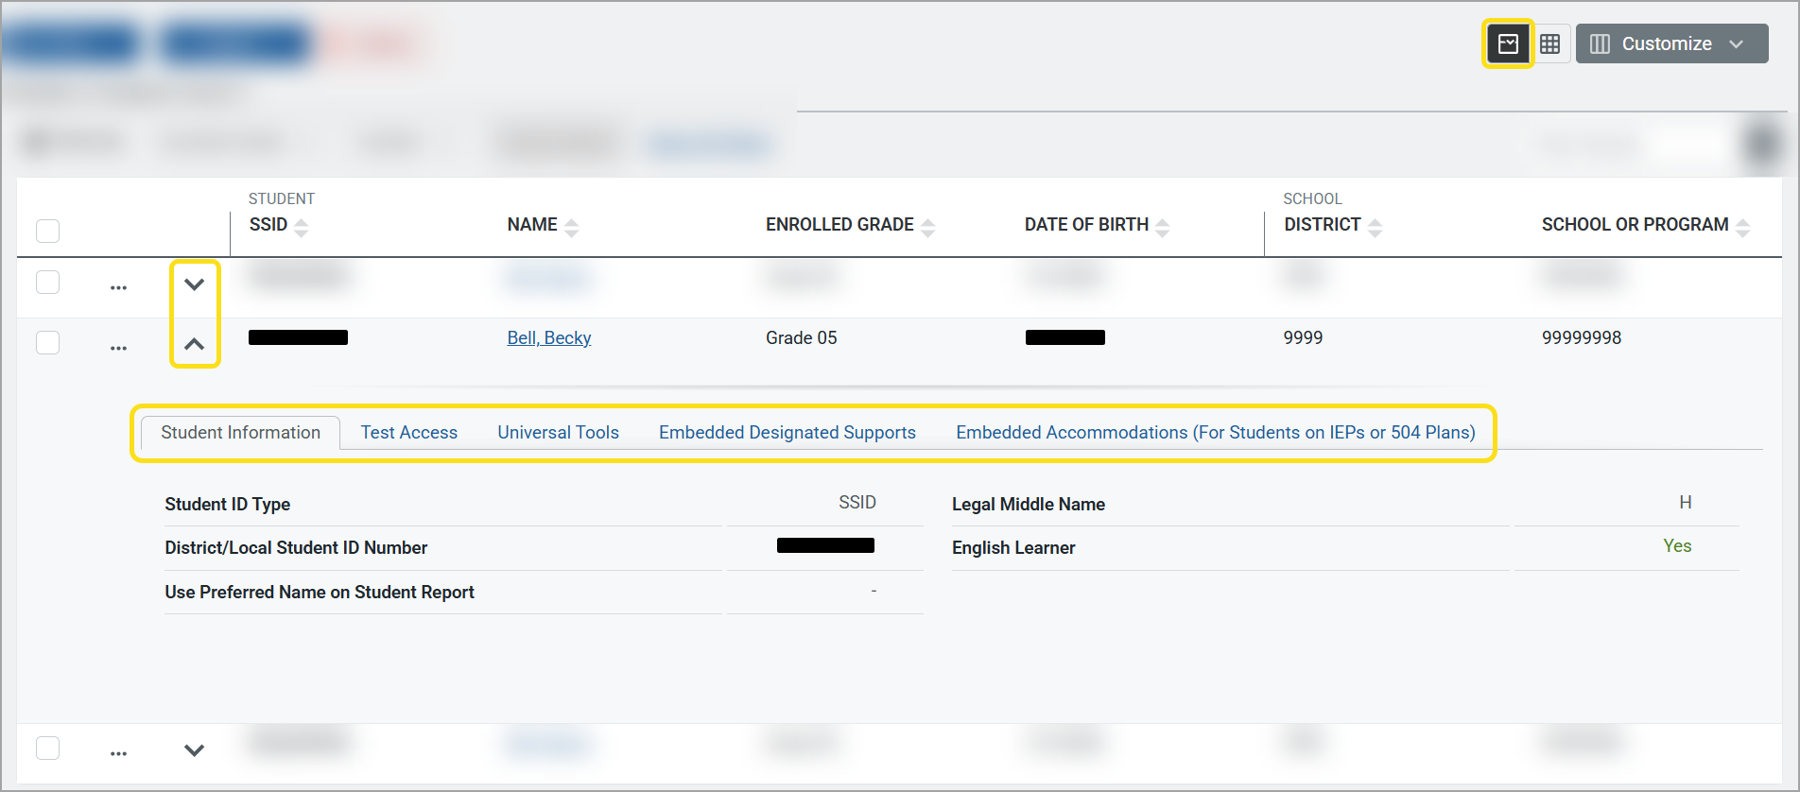1800x792 pixels.
Task: Sort by Date of Birth column arrows
Action: click(x=1162, y=227)
